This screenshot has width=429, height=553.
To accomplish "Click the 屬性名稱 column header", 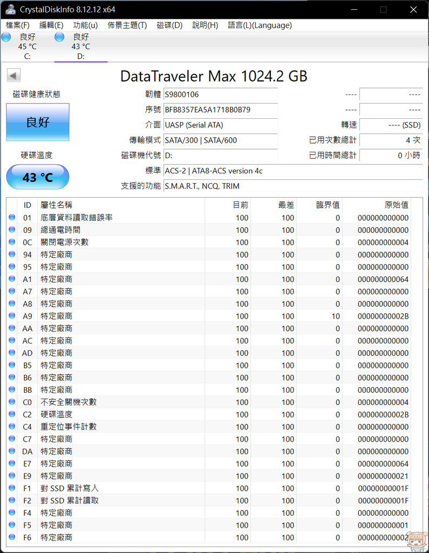I will (x=121, y=205).
